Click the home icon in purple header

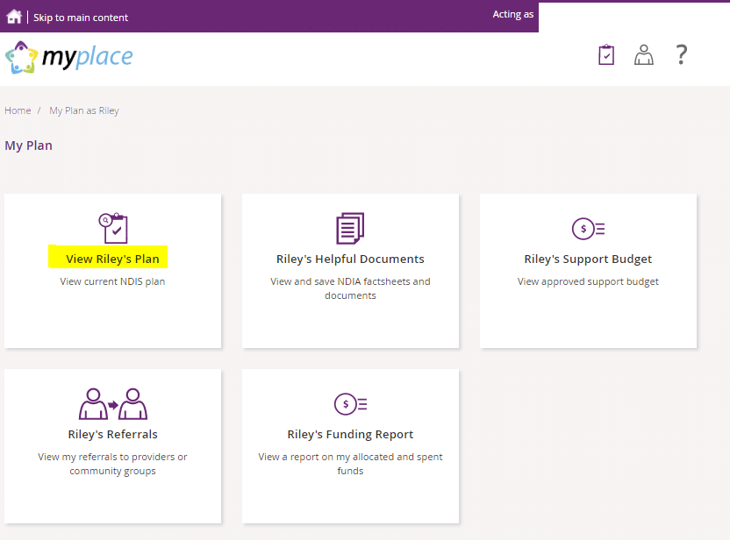pyautogui.click(x=14, y=17)
